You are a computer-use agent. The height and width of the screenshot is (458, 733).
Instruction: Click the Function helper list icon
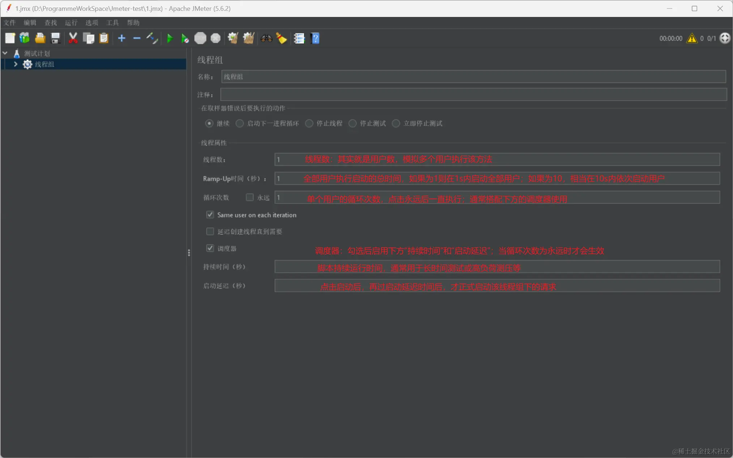coord(299,38)
